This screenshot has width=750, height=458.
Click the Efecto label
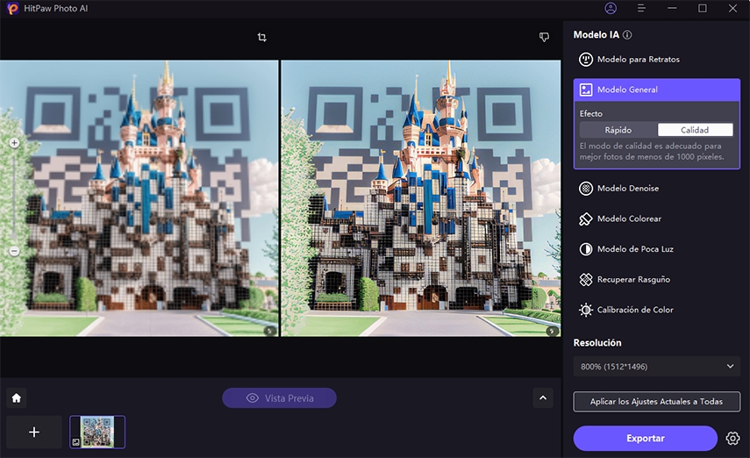[x=591, y=113]
